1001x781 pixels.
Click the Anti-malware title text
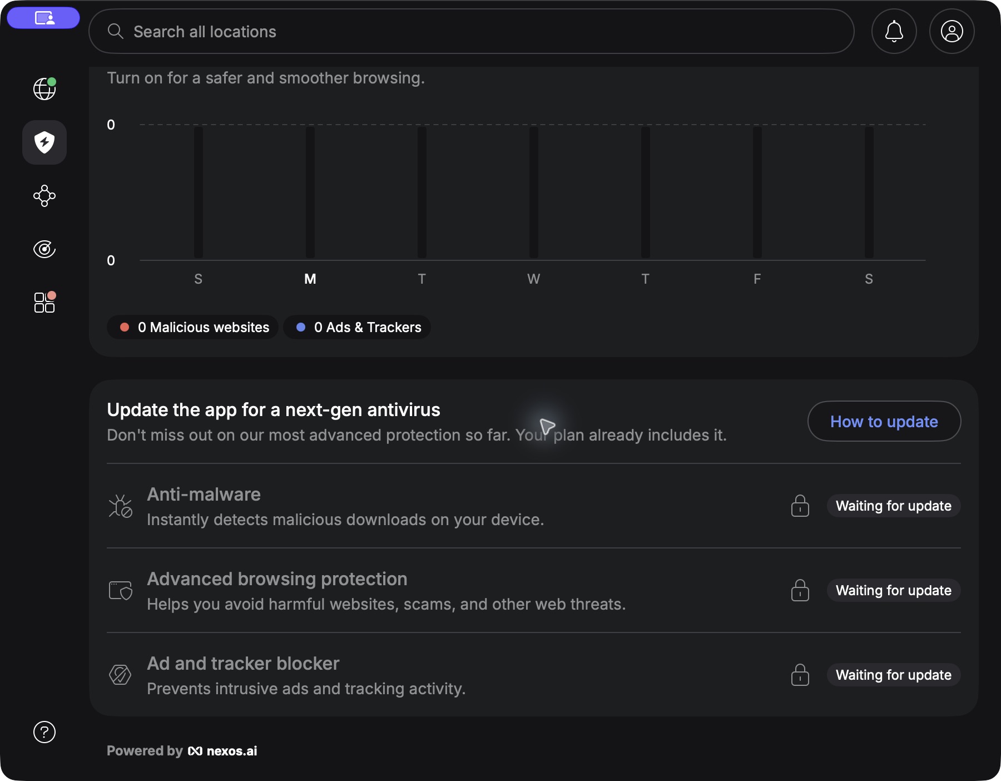pos(204,494)
